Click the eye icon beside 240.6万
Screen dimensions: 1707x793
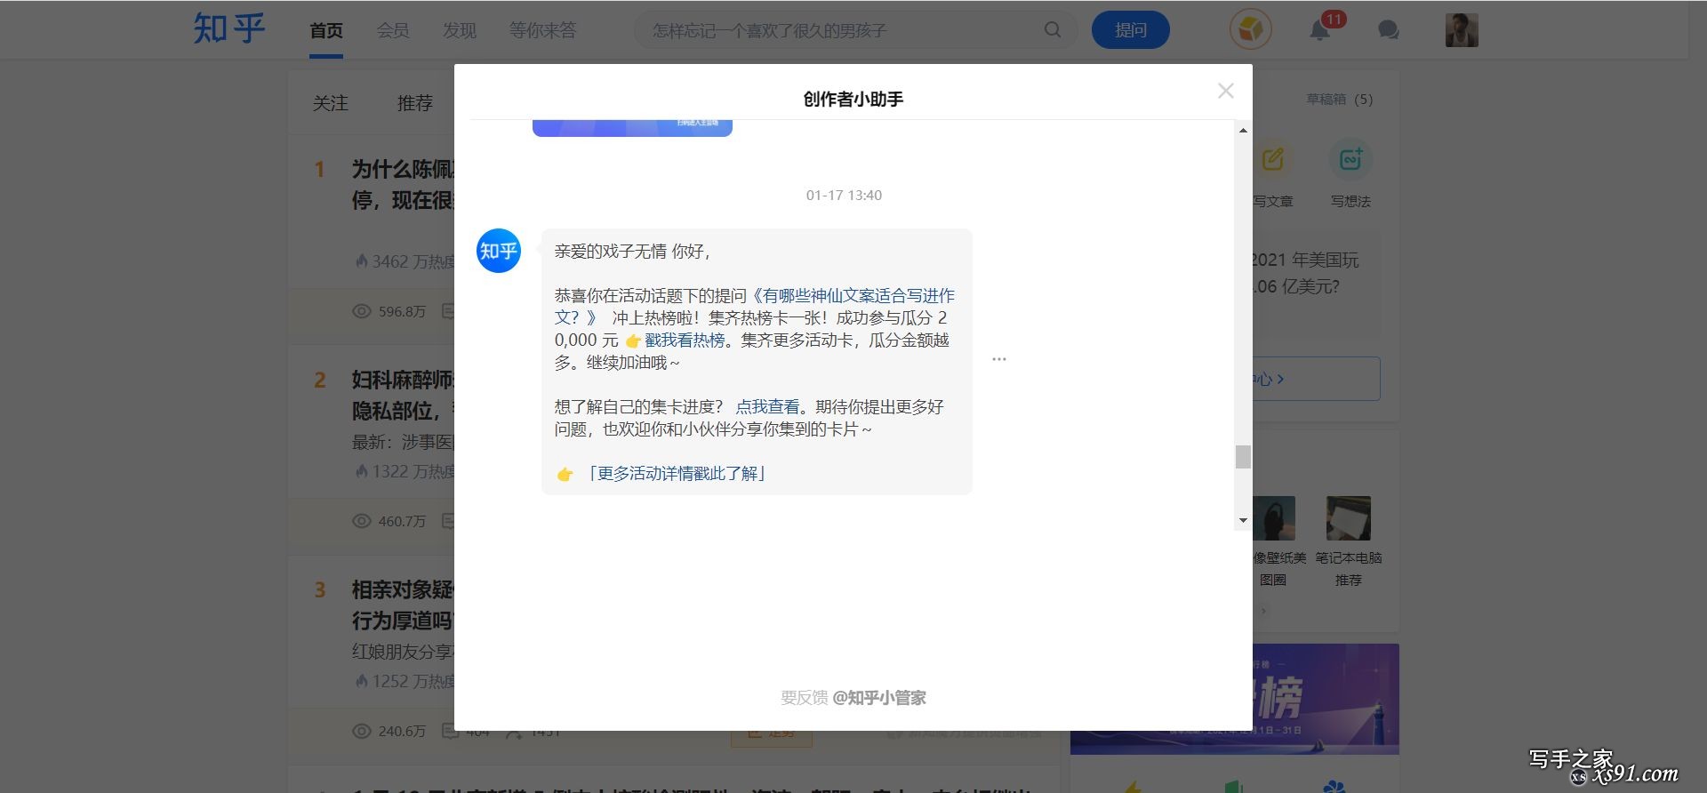point(362,732)
